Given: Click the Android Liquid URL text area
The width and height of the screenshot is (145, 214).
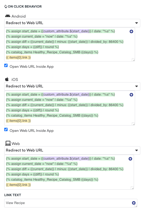Looking at the screenshot, I should [x=70, y=44].
